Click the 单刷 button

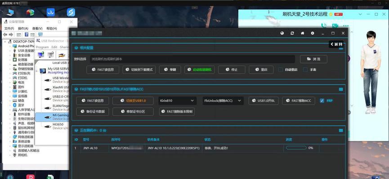[170, 70]
